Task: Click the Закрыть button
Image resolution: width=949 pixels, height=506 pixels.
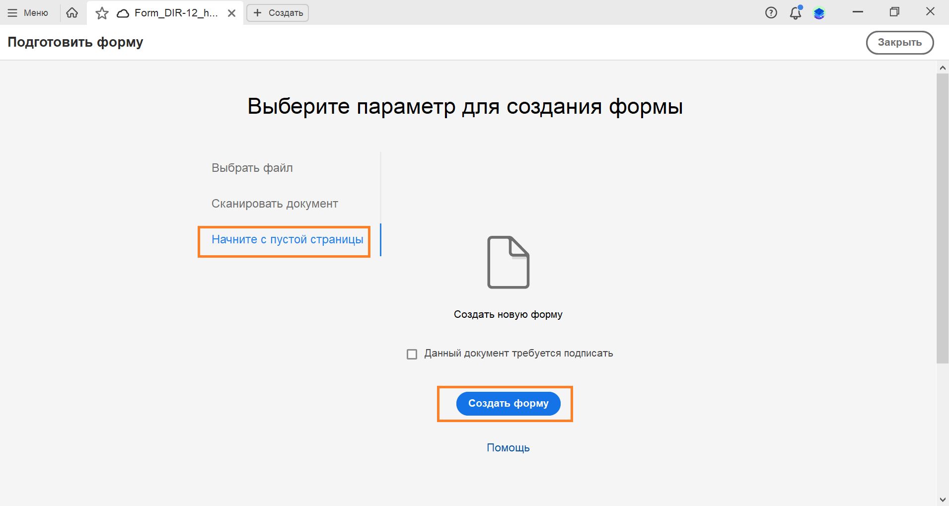Action: tap(899, 42)
